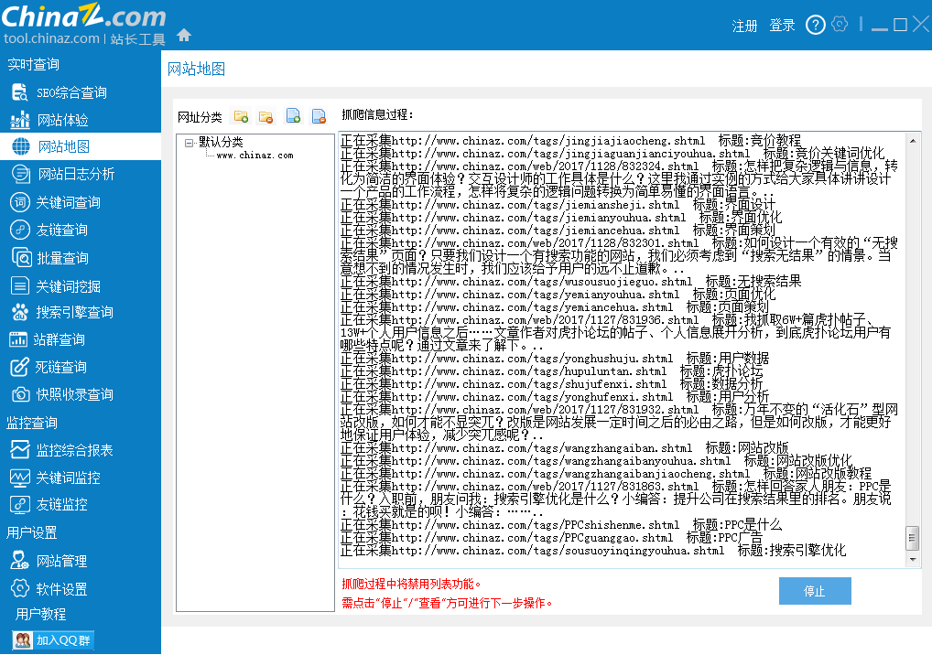Open 用户教程
This screenshot has height=655, width=932.
(40, 614)
